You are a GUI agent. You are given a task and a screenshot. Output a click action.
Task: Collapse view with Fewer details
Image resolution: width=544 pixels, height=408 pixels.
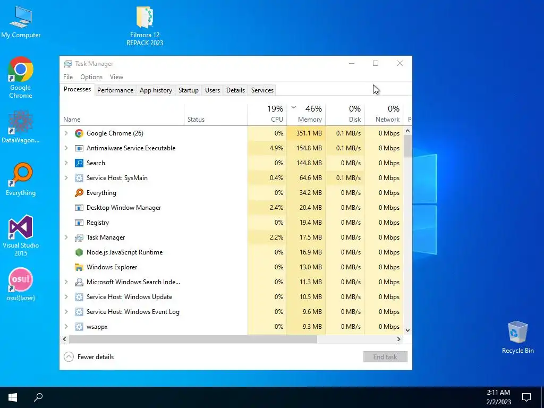[89, 357]
